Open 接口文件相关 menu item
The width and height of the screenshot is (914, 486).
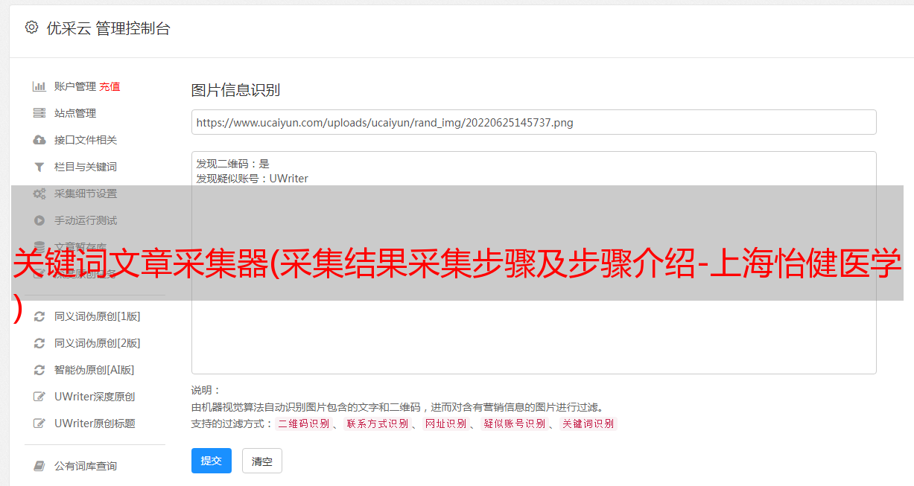click(x=86, y=140)
